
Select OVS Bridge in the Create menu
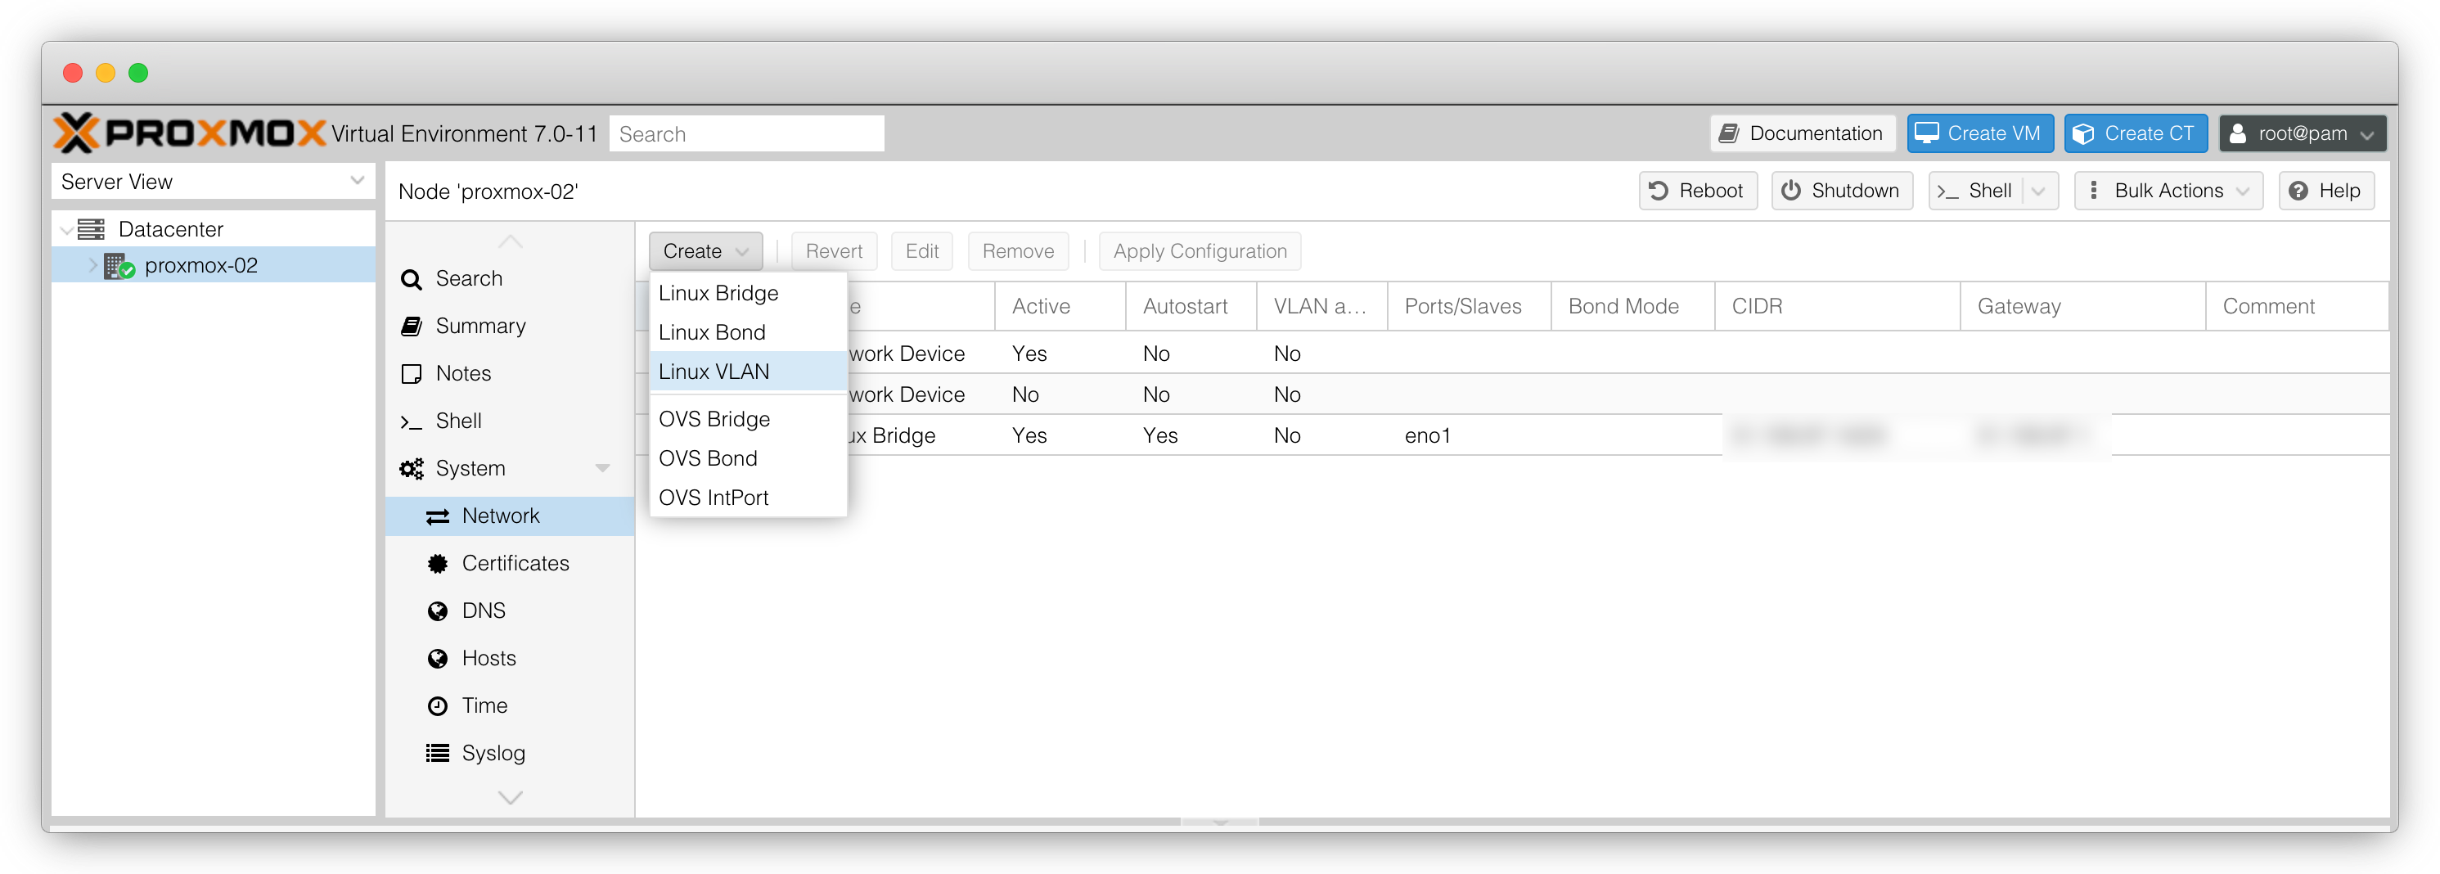pos(714,418)
